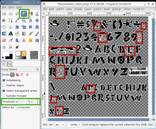Set selection mode to Intersect
This screenshot has height=129, width=156.
27,74
